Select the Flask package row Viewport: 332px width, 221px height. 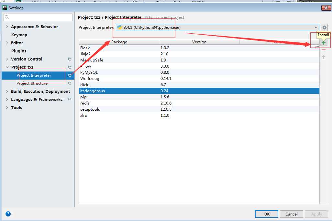point(199,48)
